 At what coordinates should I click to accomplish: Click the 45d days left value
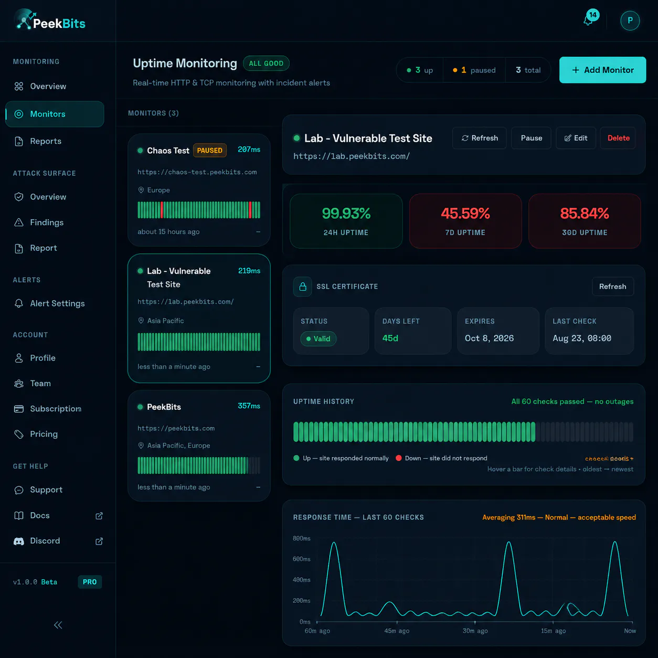(x=390, y=338)
